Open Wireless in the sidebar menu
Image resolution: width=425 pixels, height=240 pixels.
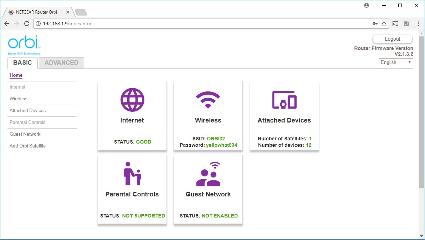click(x=19, y=99)
